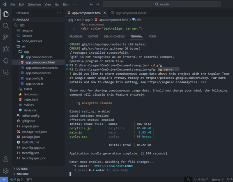The width and height of the screenshot is (233, 182).
Task: Open Run and Debug view icon
Action: pyautogui.click(x=6, y=49)
